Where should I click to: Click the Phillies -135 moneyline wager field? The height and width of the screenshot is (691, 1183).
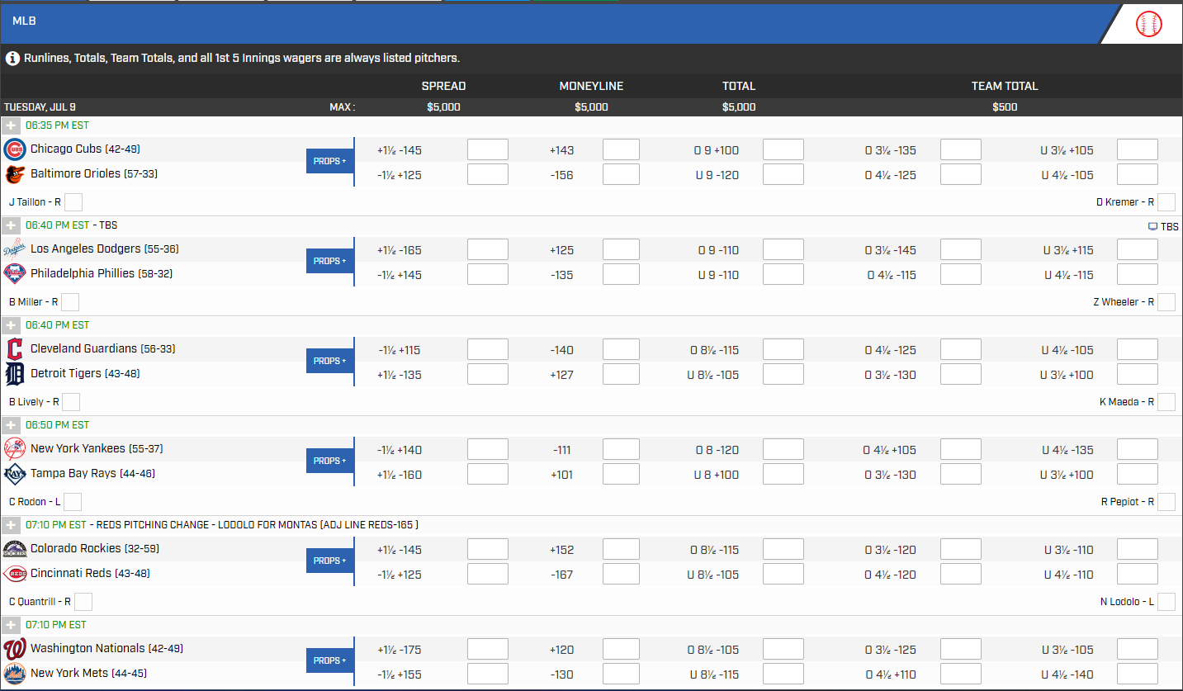(x=621, y=274)
